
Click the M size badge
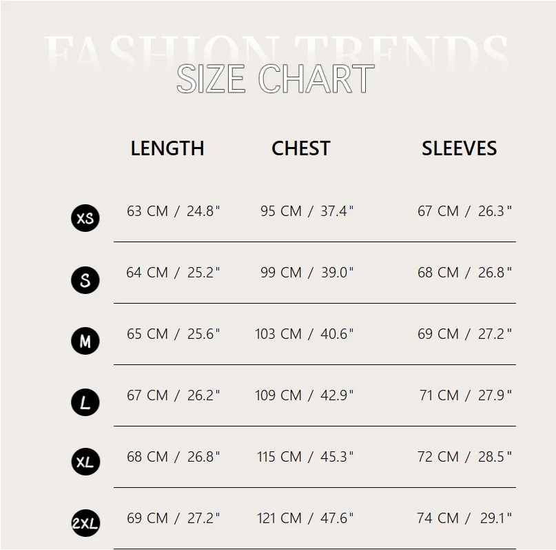pyautogui.click(x=85, y=341)
